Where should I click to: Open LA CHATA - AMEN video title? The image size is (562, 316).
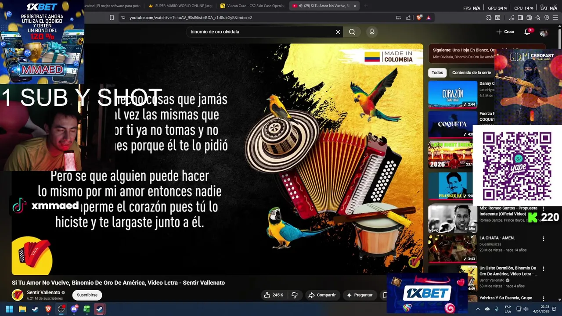tap(497, 238)
